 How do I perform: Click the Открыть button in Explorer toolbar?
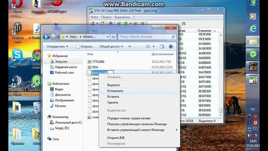pyautogui.click(x=84, y=47)
